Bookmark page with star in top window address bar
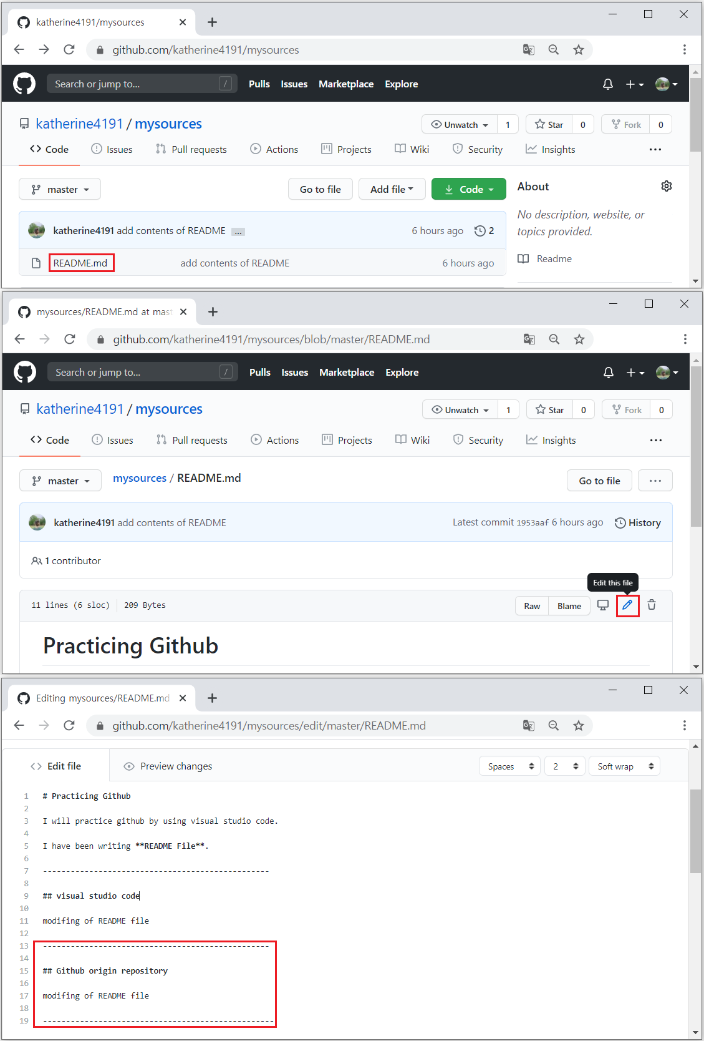 [x=579, y=50]
